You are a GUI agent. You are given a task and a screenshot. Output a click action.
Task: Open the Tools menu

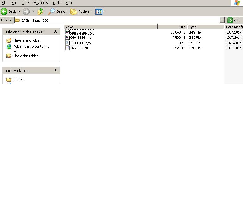pos(56,3)
